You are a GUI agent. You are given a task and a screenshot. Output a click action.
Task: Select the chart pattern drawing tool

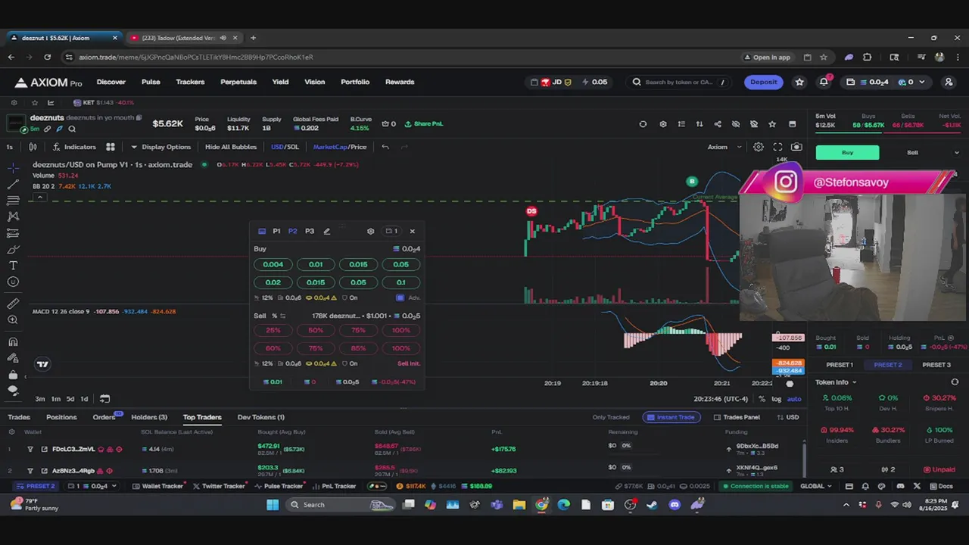tap(13, 216)
